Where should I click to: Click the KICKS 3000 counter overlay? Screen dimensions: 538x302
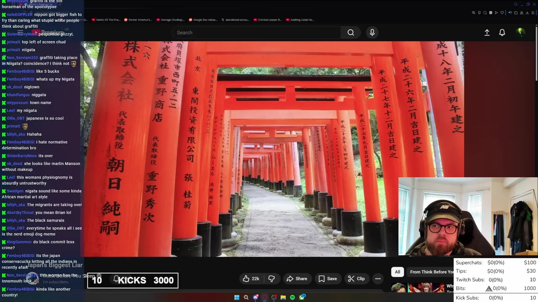[133, 280]
